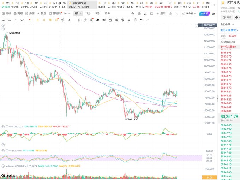The height and width of the screenshot is (180, 240).
Task: Click the share-box icon beside the pencil
Action: click(151, 14)
